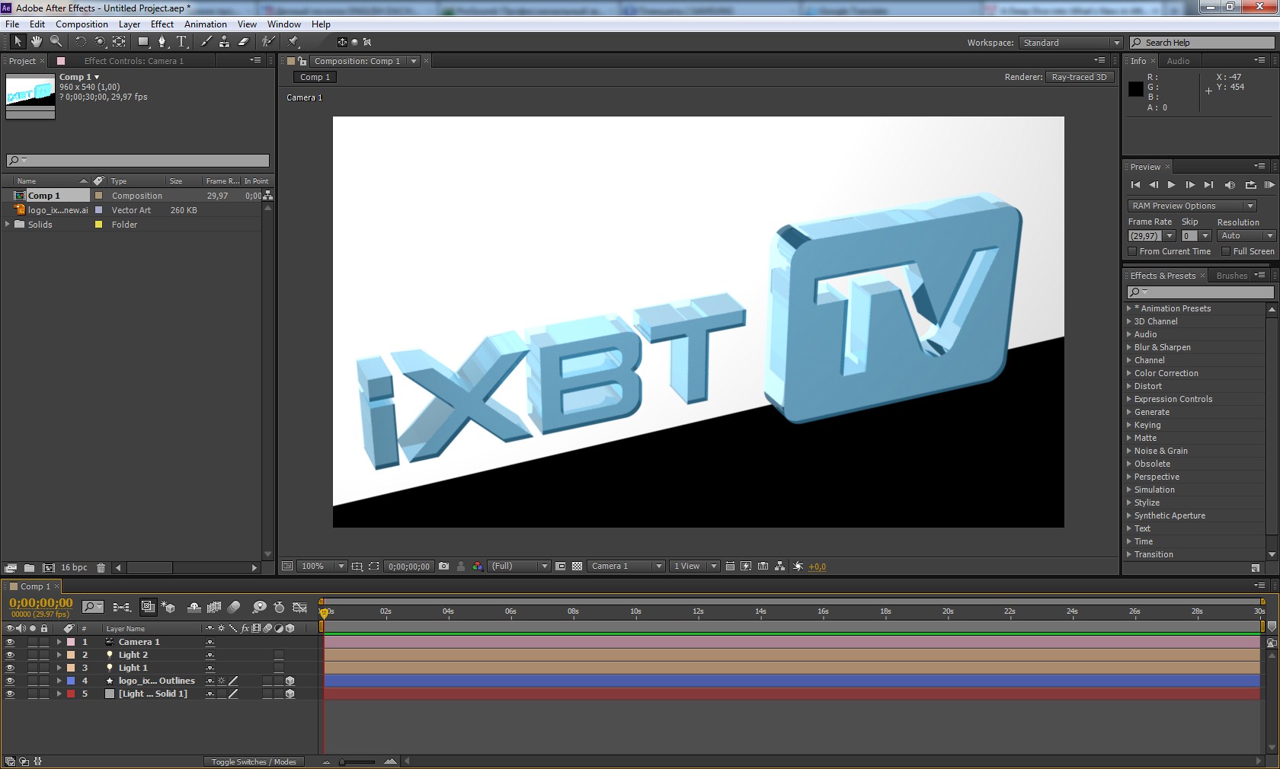Open the Layer menu
The height and width of the screenshot is (769, 1280).
click(130, 24)
